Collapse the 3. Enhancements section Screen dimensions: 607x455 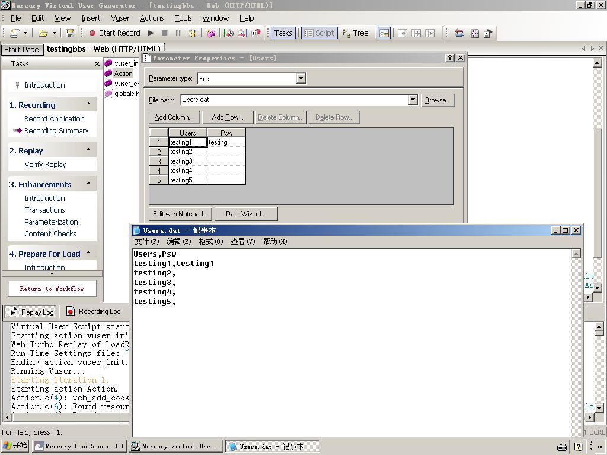[x=89, y=183]
